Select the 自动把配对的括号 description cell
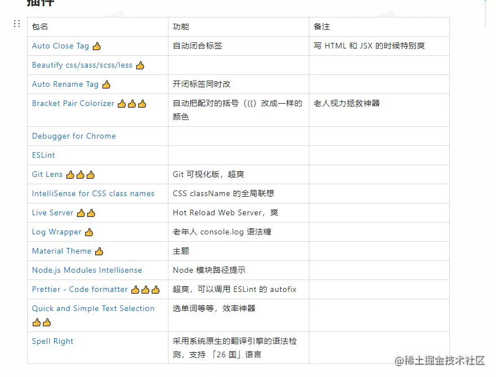The image size is (496, 377). (x=238, y=110)
